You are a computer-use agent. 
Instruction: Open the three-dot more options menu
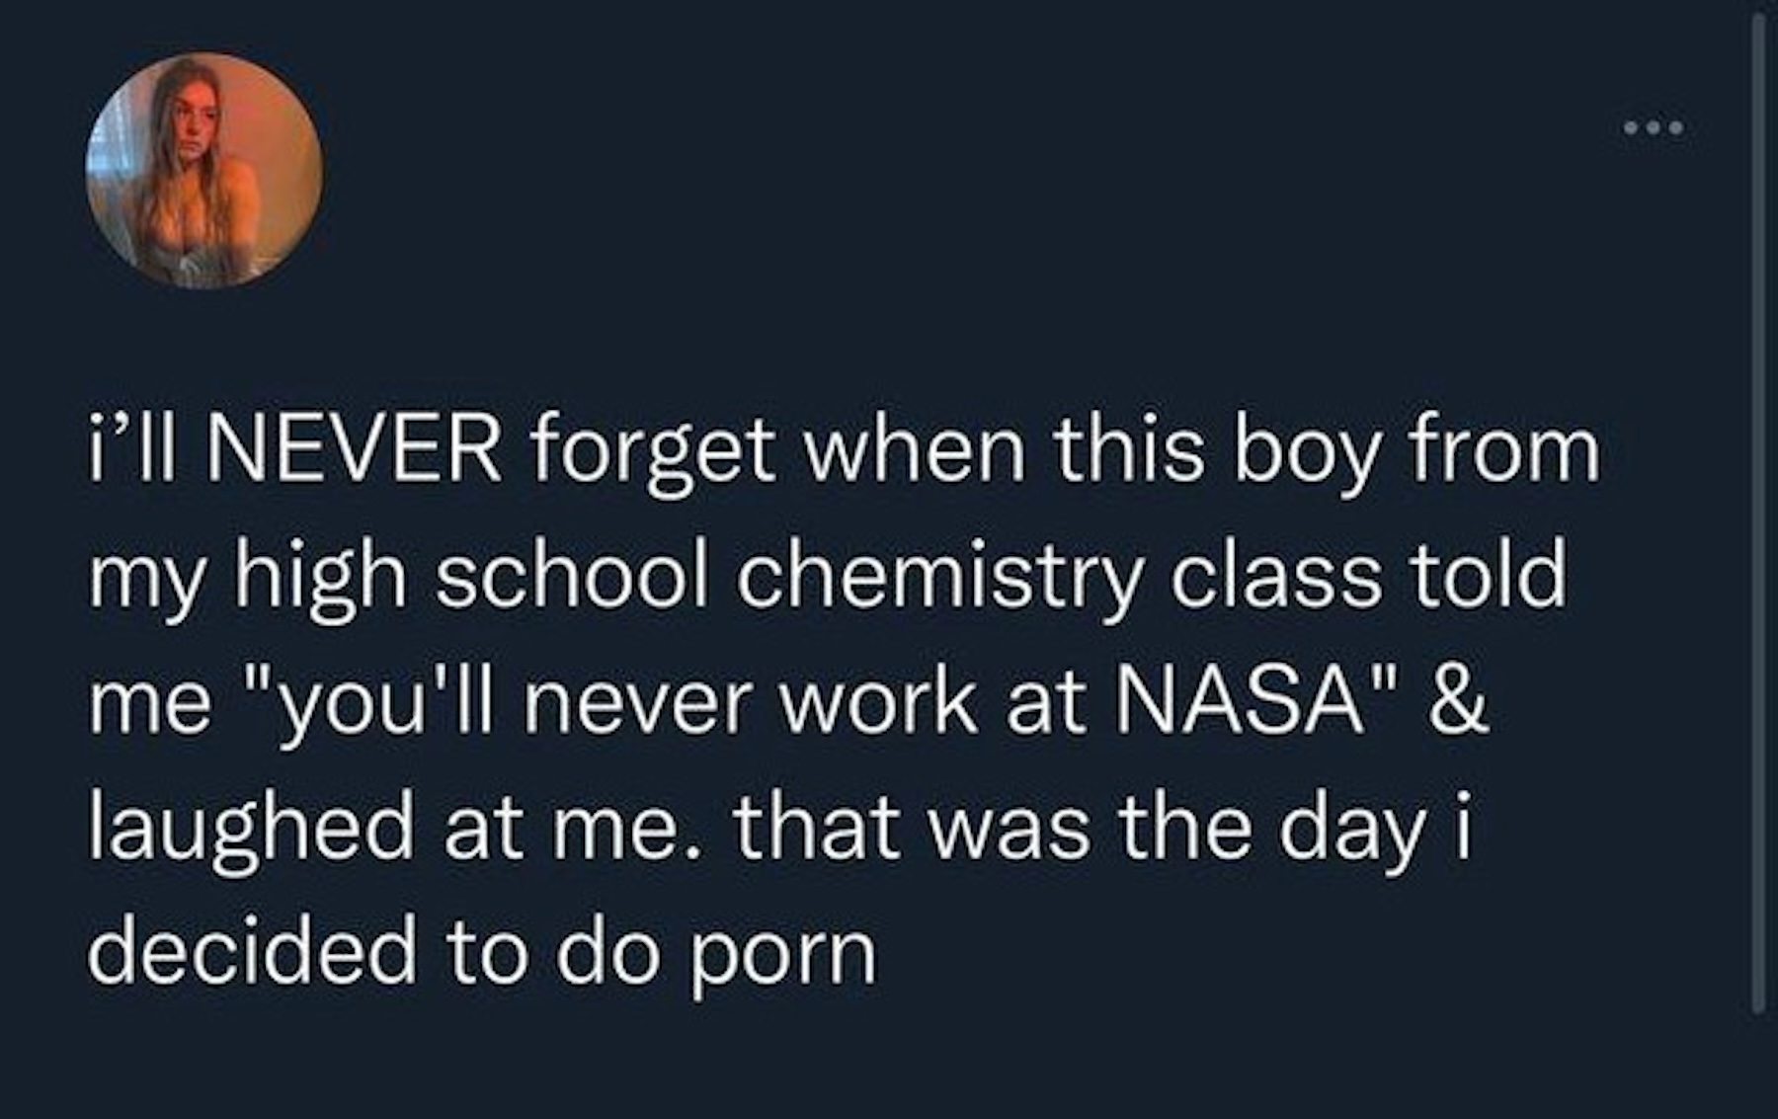click(1653, 128)
